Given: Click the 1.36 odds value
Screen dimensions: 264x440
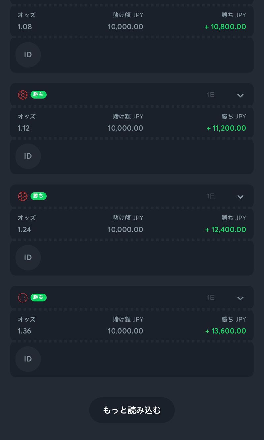Looking at the screenshot, I should [x=25, y=331].
